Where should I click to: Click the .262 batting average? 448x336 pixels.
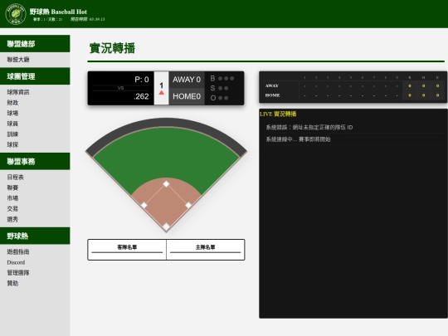pyautogui.click(x=141, y=96)
